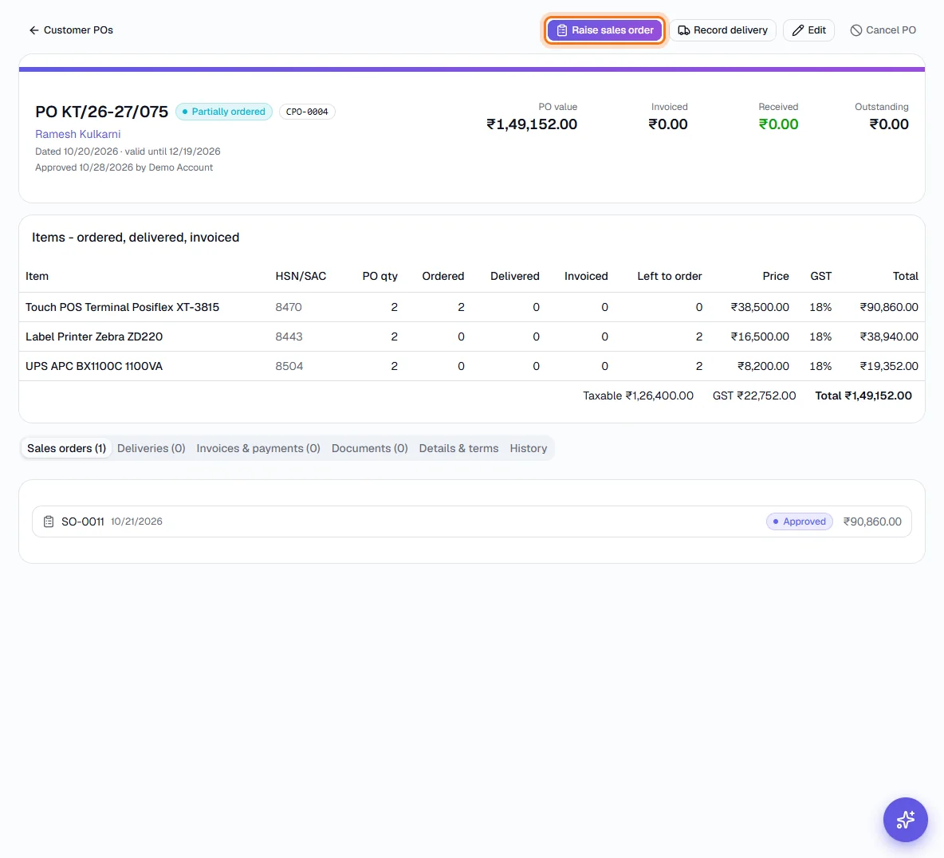Viewport: 944px width, 858px height.
Task: Click price ₹16,500.00 in Label Printer row
Action: [x=760, y=337]
